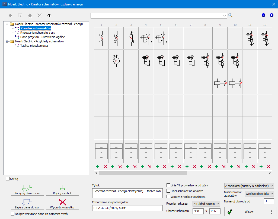Image resolution: width=278 pixels, height=219 pixels.
Task: Select Rysowanie schematu z csv tree item
Action: click(x=38, y=33)
